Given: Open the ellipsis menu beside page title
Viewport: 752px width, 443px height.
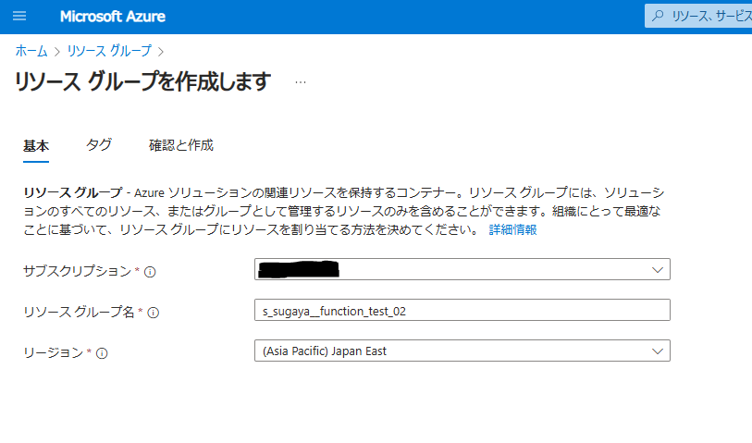Looking at the screenshot, I should click(x=301, y=82).
